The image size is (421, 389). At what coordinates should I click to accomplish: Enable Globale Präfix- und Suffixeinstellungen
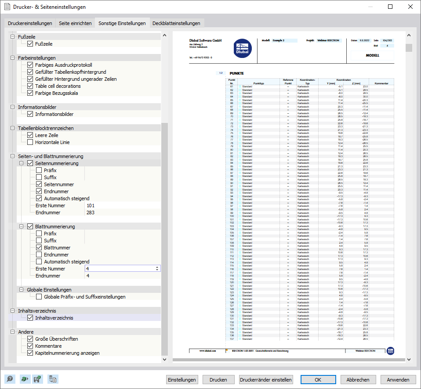click(x=39, y=297)
